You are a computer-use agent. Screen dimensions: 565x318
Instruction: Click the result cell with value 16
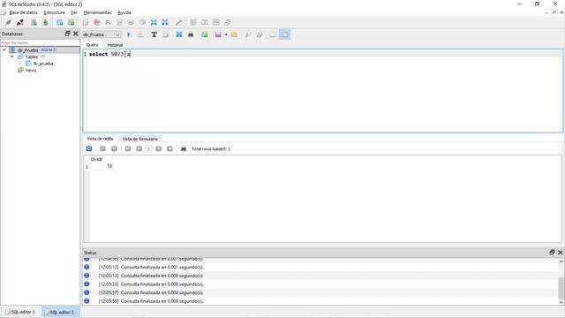(102, 166)
